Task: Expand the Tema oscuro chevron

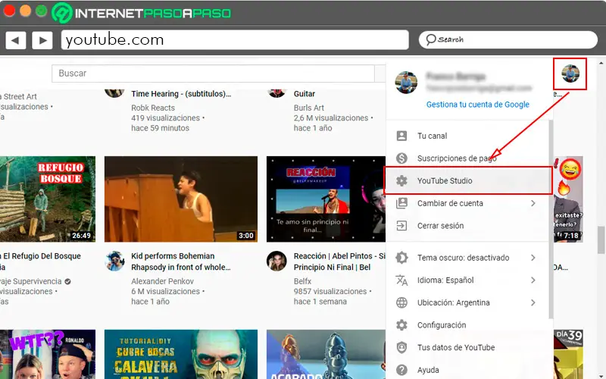Action: coord(533,258)
